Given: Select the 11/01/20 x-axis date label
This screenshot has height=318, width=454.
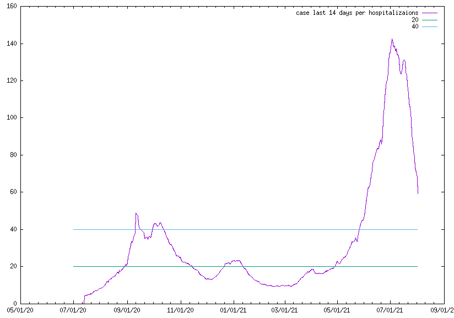Looking at the screenshot, I should 181,310.
